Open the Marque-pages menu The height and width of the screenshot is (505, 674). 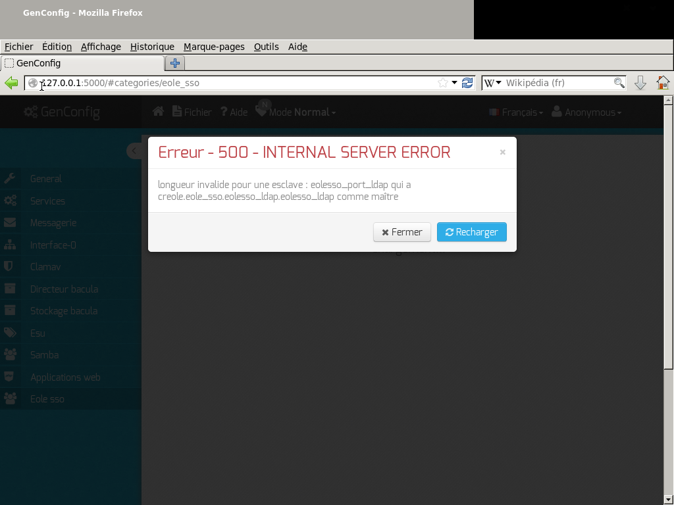(x=214, y=47)
